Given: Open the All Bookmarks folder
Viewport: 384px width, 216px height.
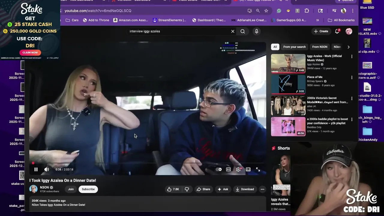Looking at the screenshot, I should (341, 20).
